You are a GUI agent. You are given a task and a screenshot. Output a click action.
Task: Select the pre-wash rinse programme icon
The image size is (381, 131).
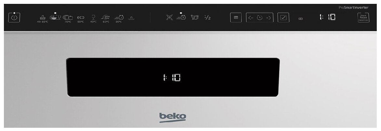point(131,18)
